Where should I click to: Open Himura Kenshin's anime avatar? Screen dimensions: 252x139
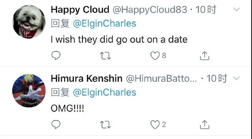point(29,91)
